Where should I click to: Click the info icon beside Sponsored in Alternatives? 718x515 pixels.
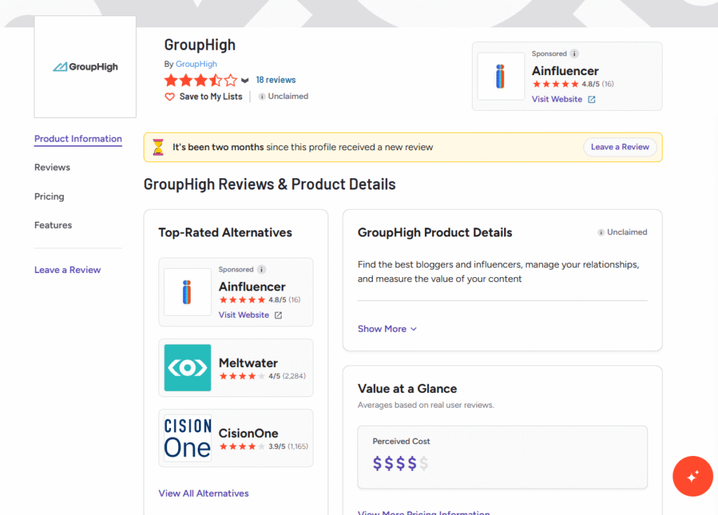pos(262,269)
